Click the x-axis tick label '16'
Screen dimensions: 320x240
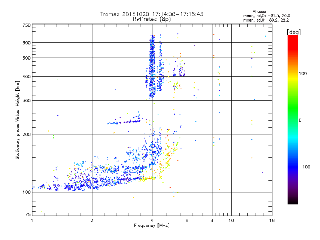[x=272, y=220]
